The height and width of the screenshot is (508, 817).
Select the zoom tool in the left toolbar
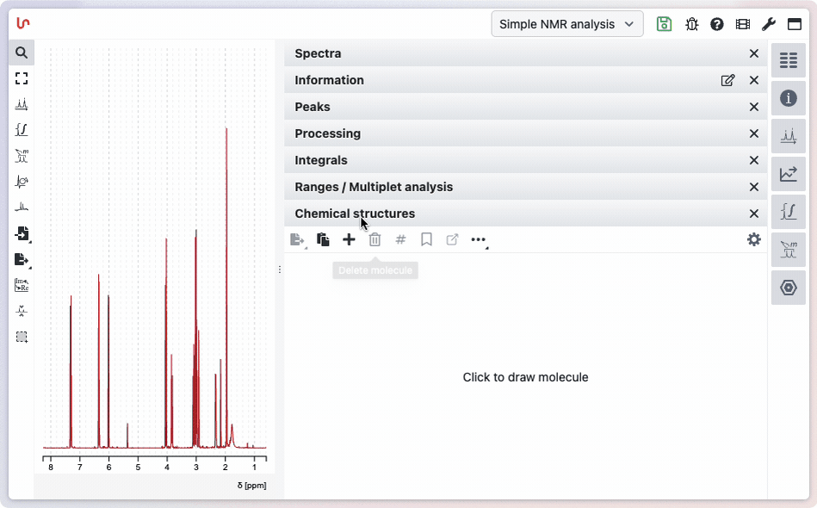pos(22,52)
